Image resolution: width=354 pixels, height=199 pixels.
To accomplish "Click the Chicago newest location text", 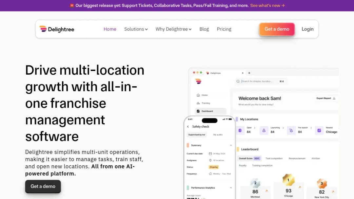I will 331,132.
